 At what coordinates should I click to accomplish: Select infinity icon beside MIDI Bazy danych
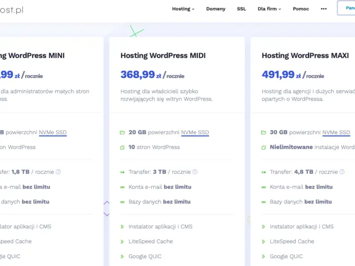tap(122, 202)
